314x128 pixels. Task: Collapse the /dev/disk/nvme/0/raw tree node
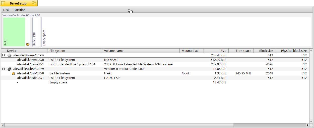(x=4, y=55)
